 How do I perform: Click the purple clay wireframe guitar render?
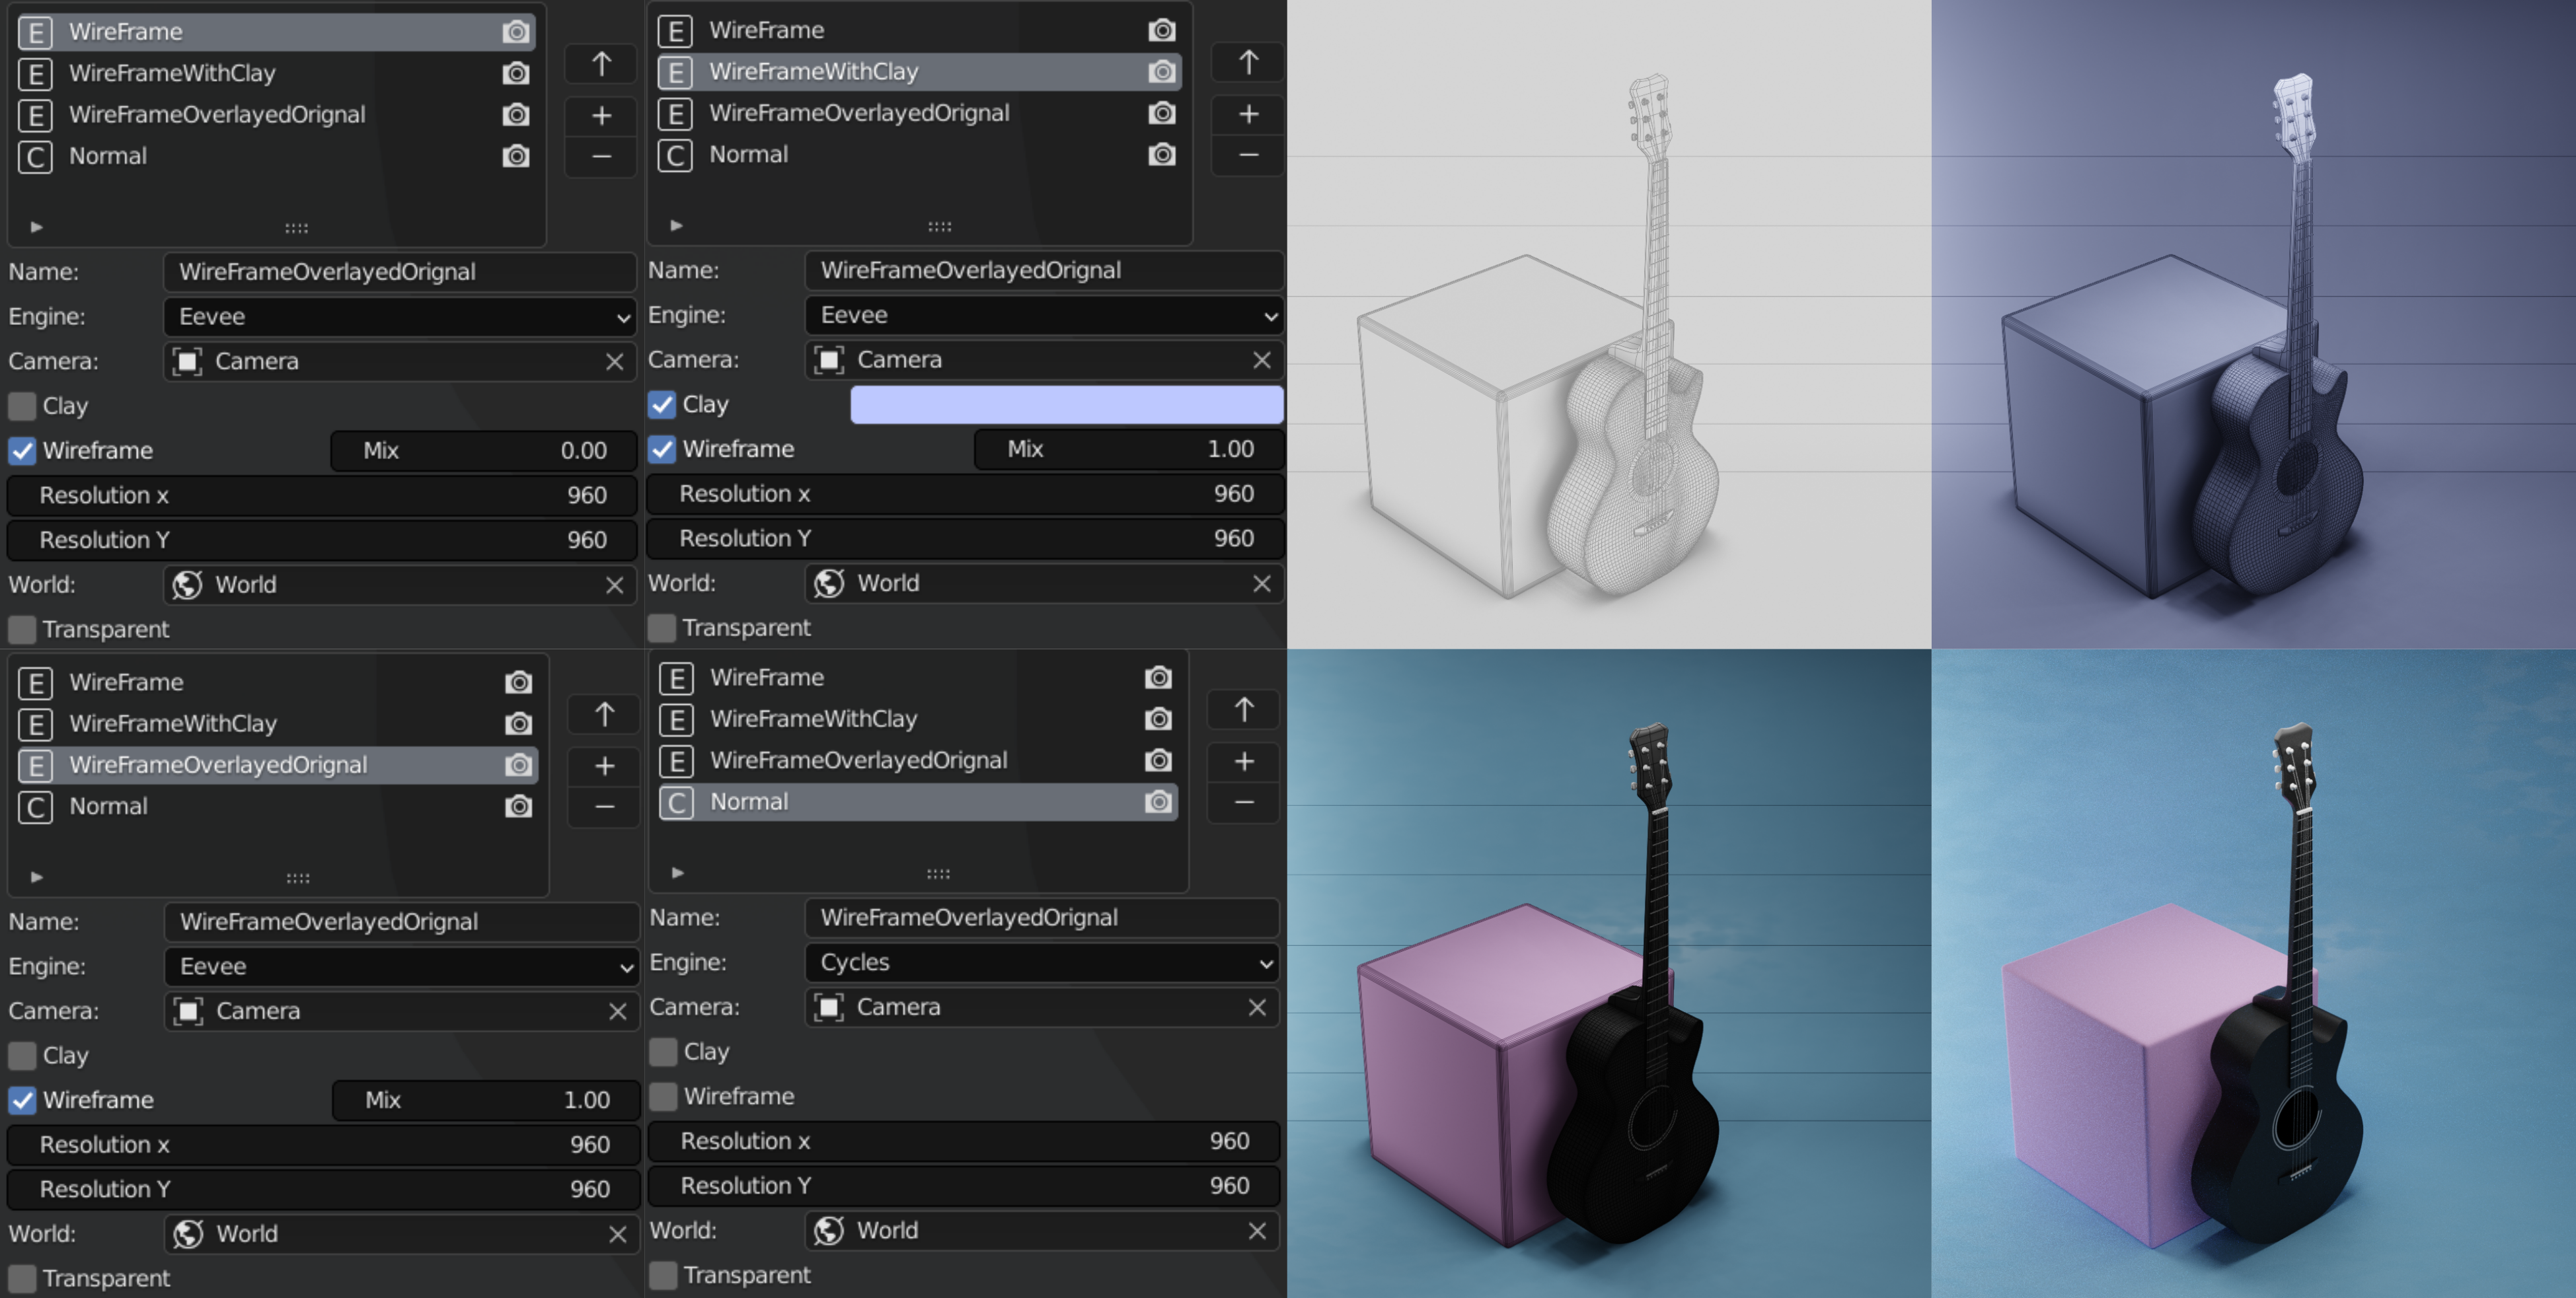2253,324
